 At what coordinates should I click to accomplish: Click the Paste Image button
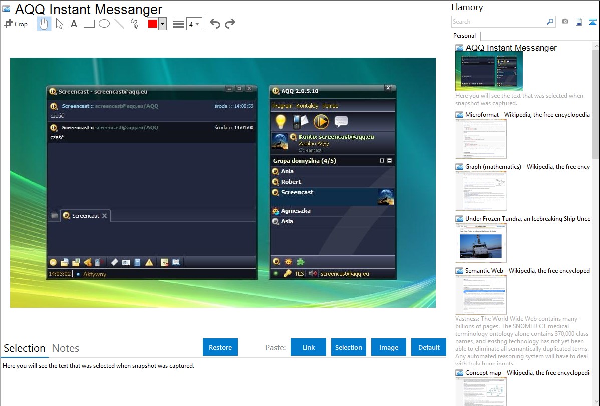(388, 347)
